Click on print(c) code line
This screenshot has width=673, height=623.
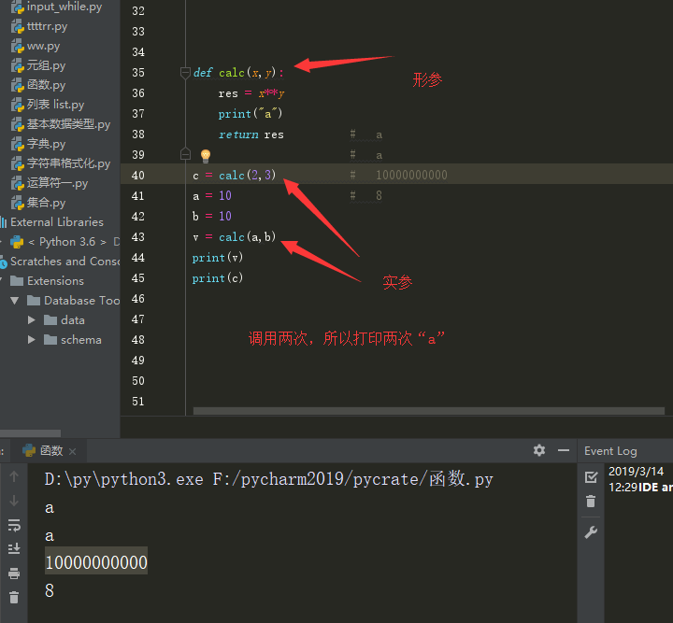click(x=218, y=278)
